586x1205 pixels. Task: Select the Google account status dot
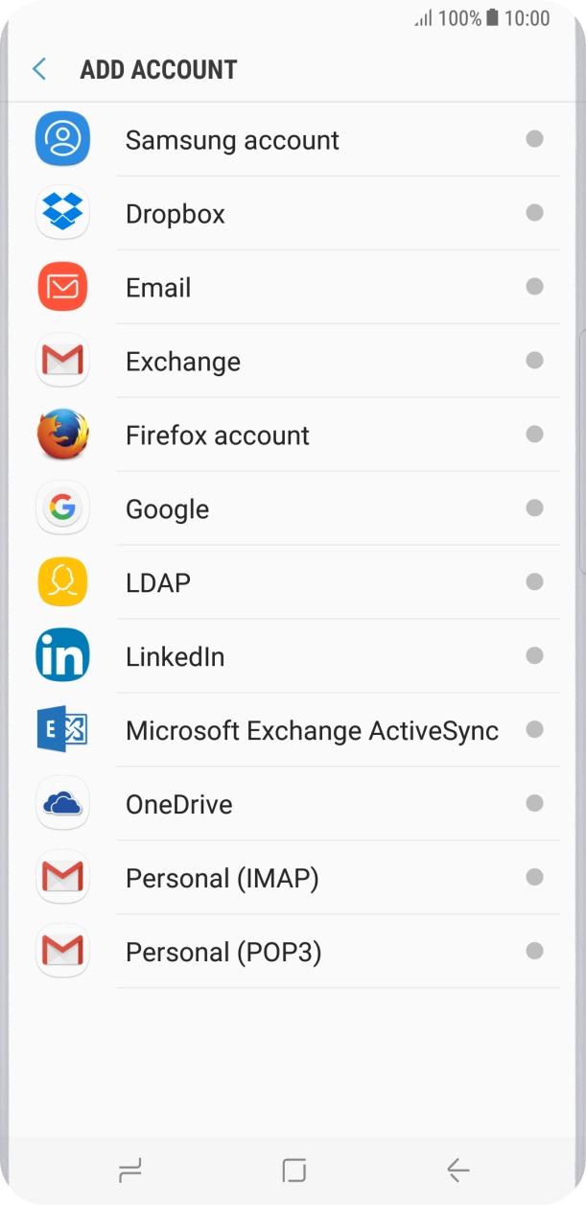click(534, 508)
